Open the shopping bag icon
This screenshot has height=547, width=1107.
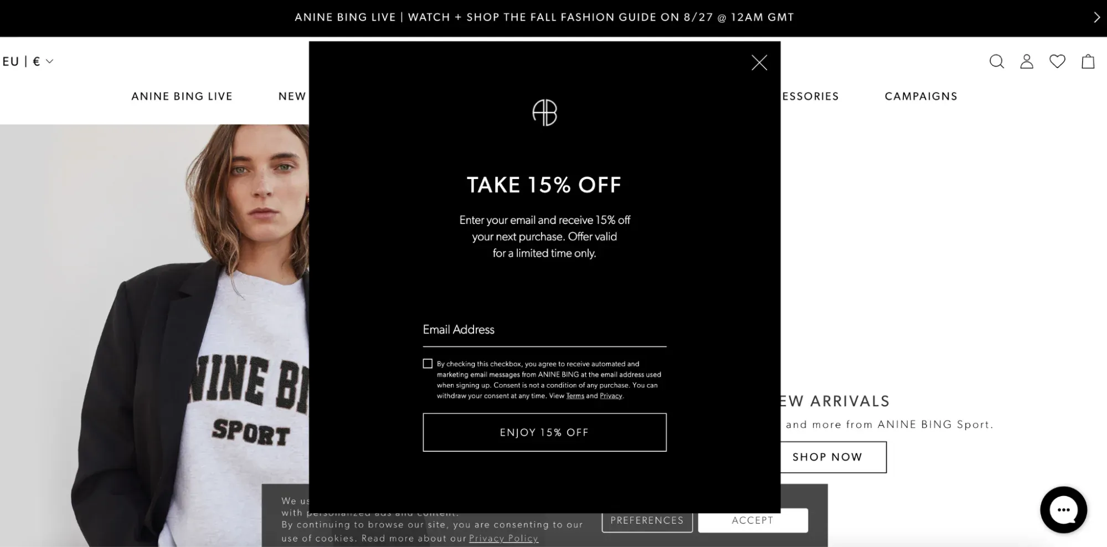pos(1088,62)
